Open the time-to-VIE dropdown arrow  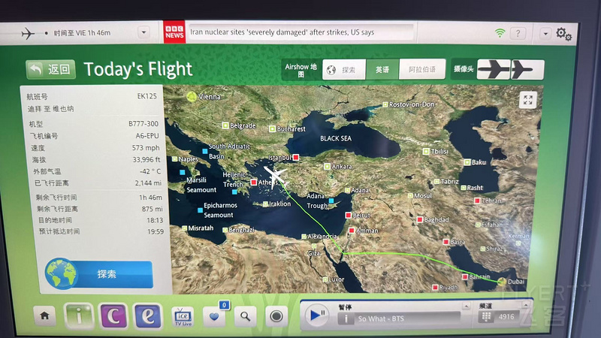coord(143,32)
